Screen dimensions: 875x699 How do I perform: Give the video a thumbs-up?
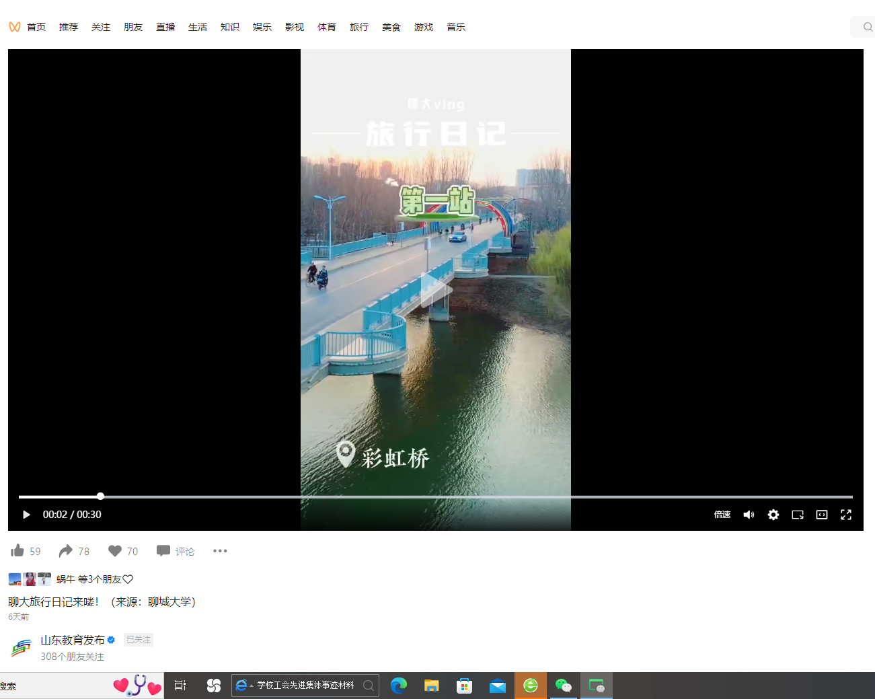[x=17, y=550]
